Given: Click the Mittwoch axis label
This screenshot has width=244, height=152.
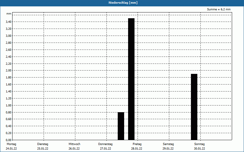Looking at the screenshot, I should click(x=74, y=144).
